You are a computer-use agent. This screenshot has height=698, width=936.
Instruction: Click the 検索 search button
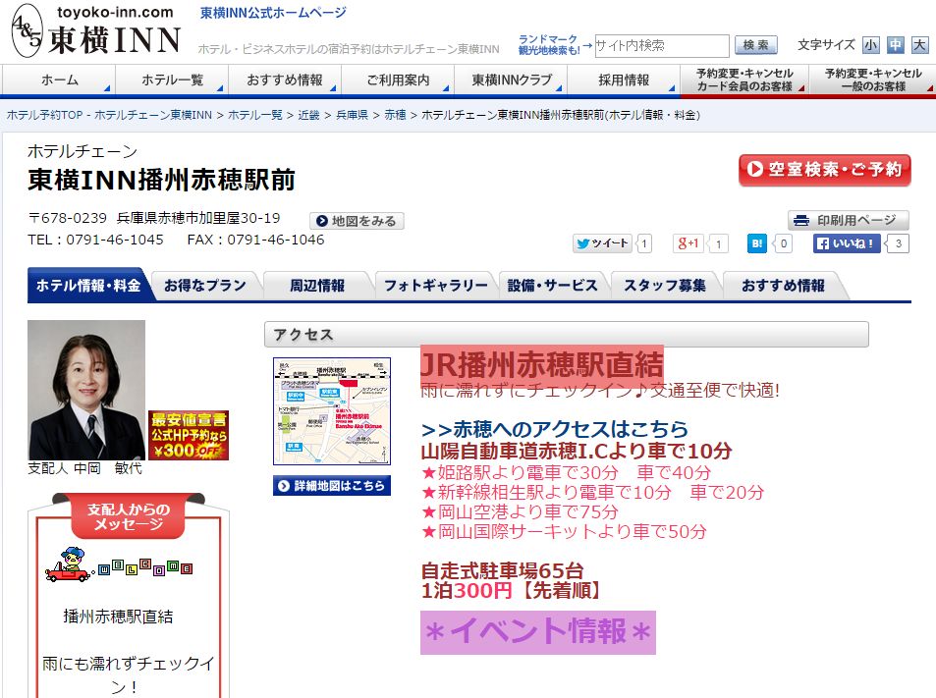tap(755, 45)
